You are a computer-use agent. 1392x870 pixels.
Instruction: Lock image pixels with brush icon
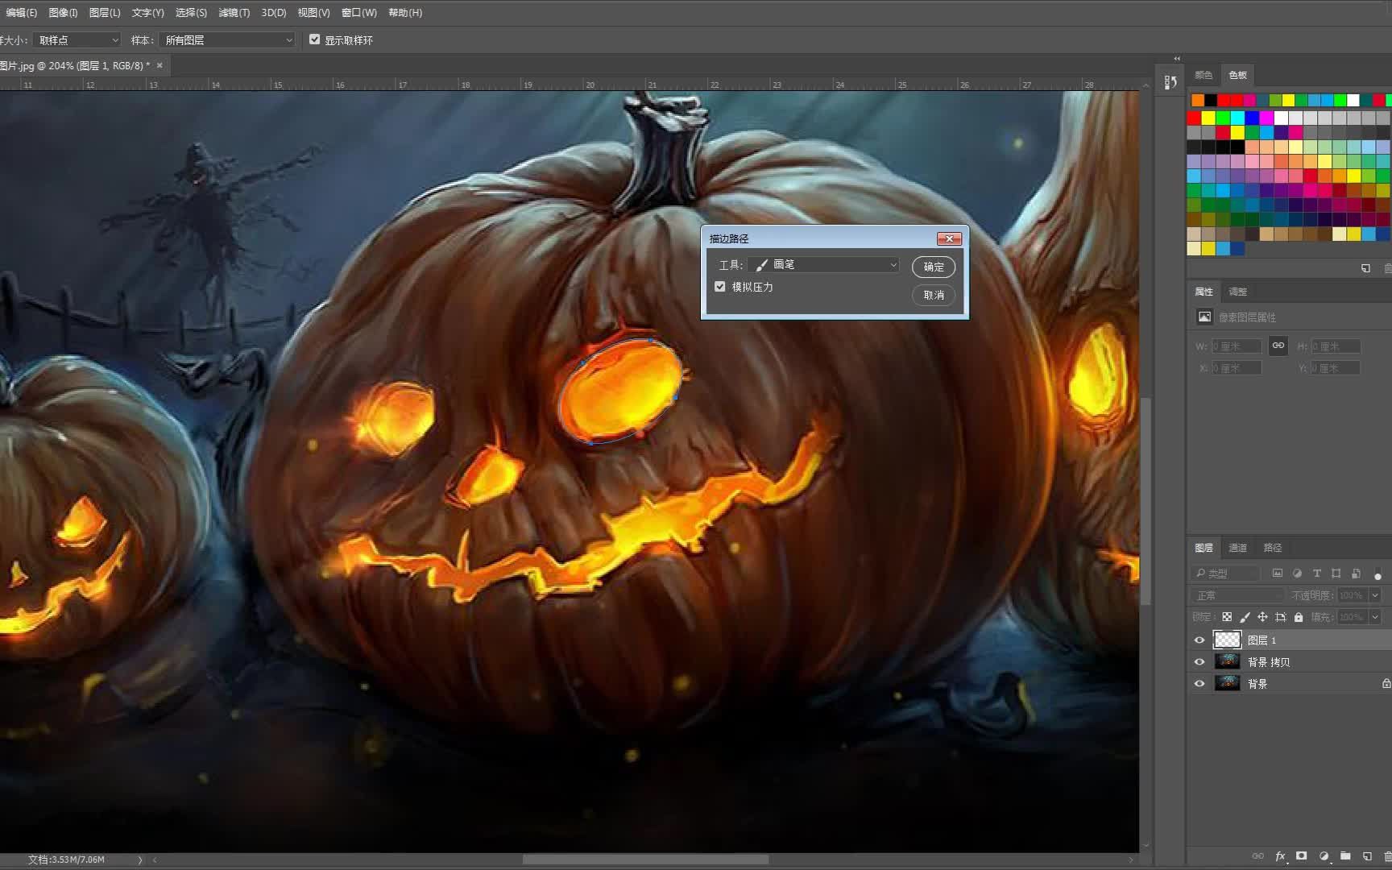1245,617
